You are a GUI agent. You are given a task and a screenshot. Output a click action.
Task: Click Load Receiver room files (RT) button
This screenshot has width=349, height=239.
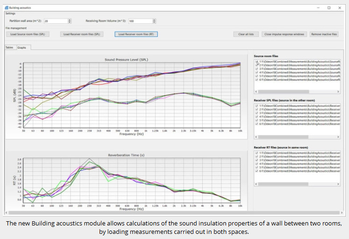tap(136, 34)
